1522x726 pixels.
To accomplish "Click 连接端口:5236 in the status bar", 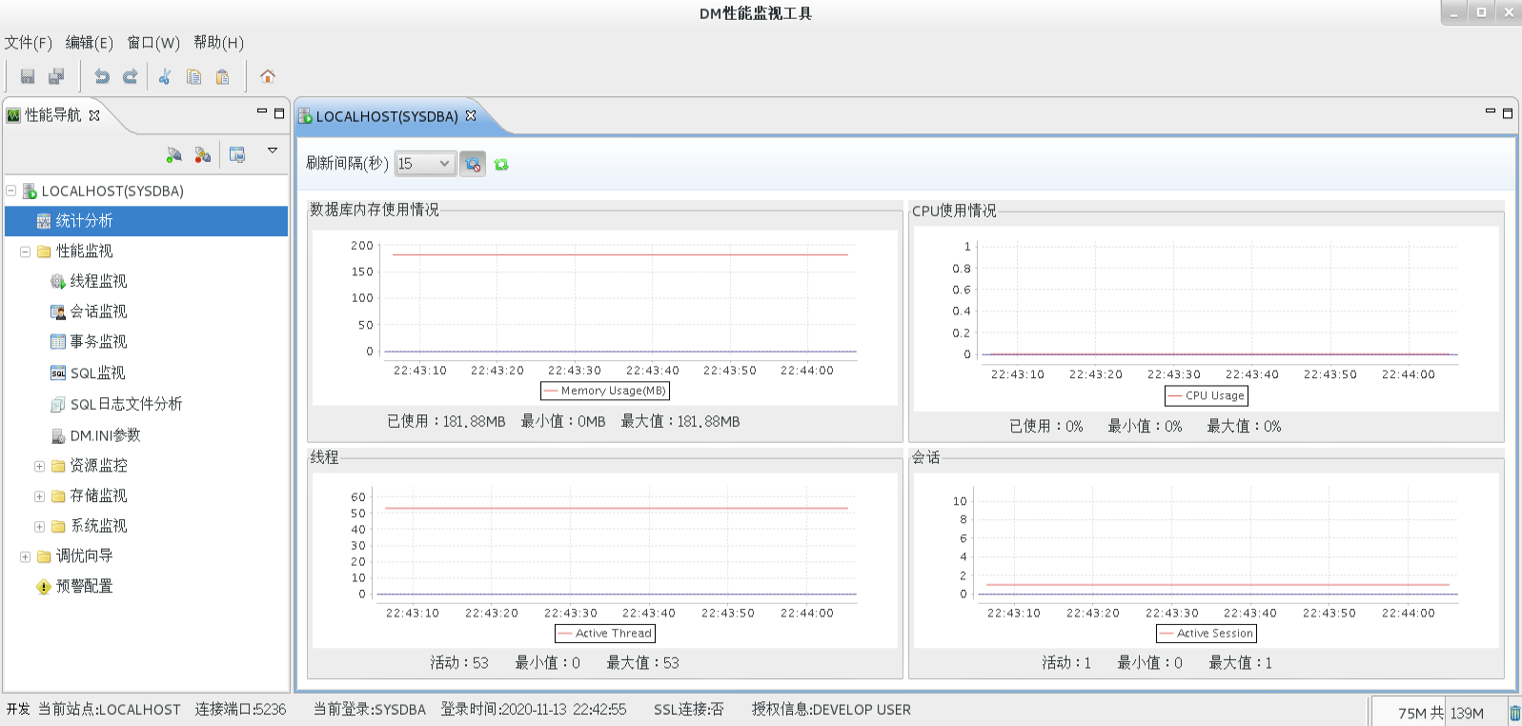I will [x=240, y=710].
